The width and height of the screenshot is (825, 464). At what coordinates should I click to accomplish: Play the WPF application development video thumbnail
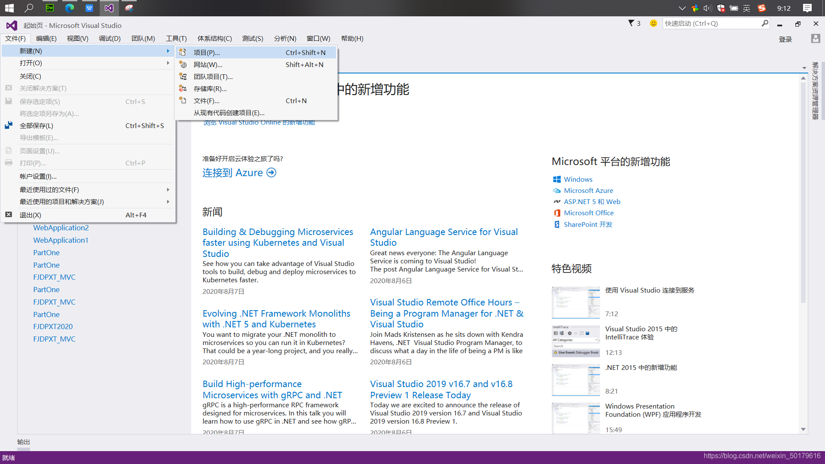(576, 418)
